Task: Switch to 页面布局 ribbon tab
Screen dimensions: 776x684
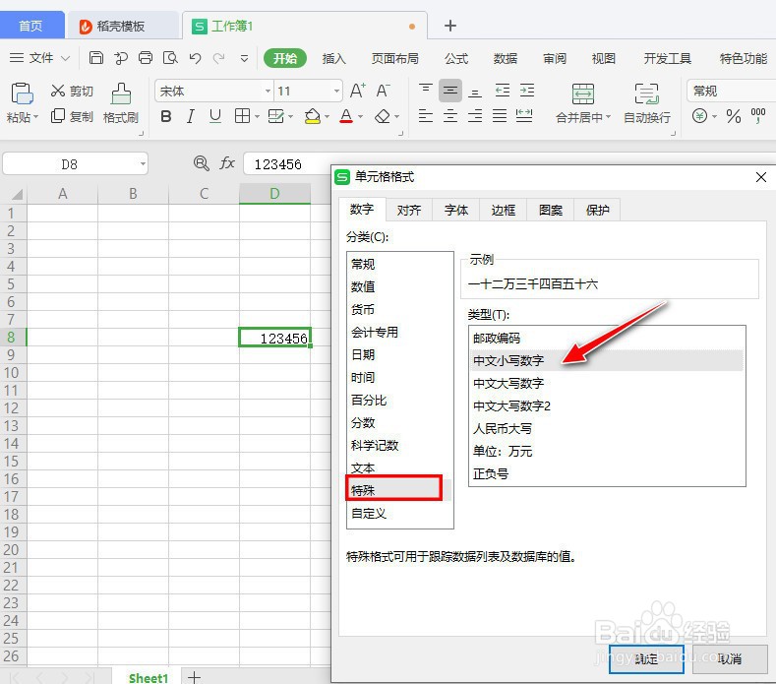Action: (x=395, y=58)
